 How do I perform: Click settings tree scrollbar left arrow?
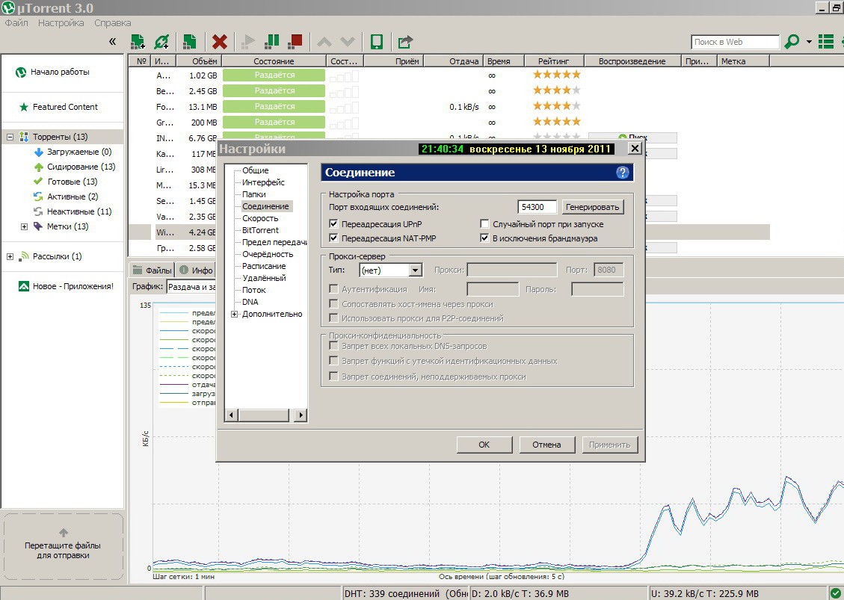point(232,415)
